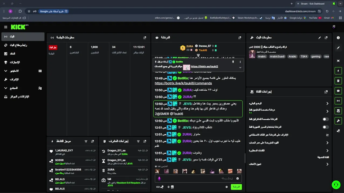Expand the الكلمات المحظورة banned words row

pyautogui.click(x=289, y=151)
